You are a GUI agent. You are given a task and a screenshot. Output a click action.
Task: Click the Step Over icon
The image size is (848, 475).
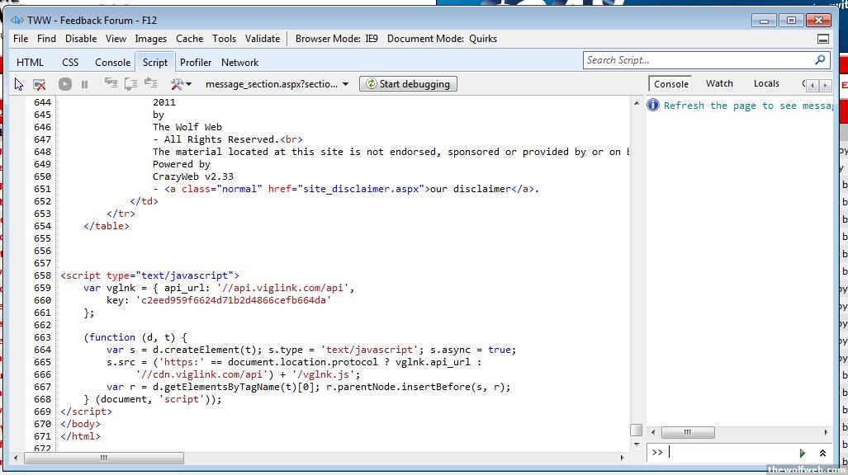click(x=130, y=83)
